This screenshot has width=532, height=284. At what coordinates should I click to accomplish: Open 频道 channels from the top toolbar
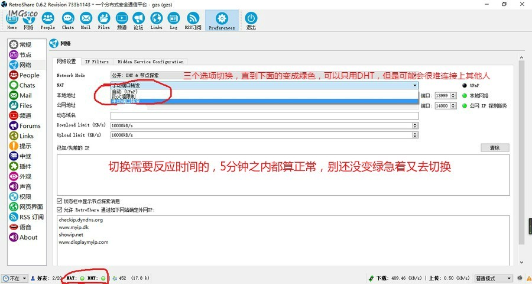122,20
